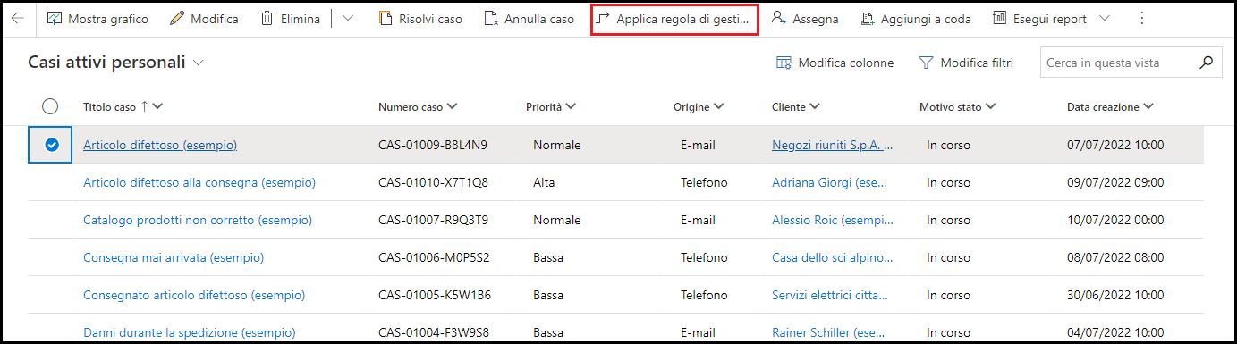
Task: Open Origine column menu
Action: (698, 106)
